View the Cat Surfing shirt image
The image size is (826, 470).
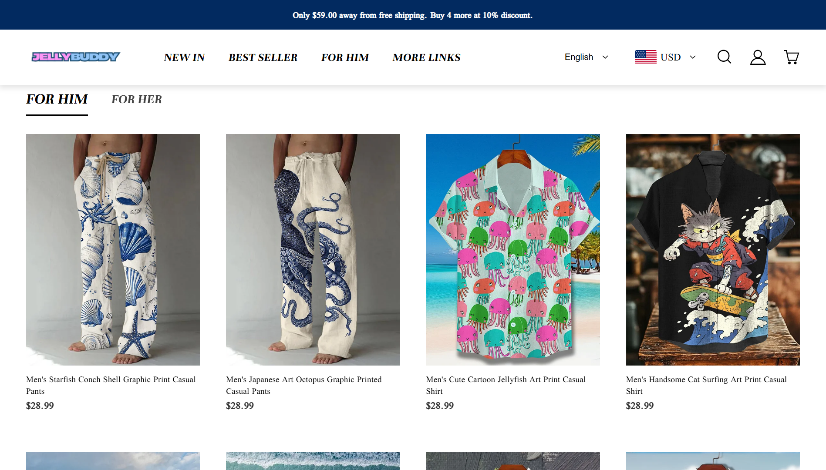[x=712, y=249]
